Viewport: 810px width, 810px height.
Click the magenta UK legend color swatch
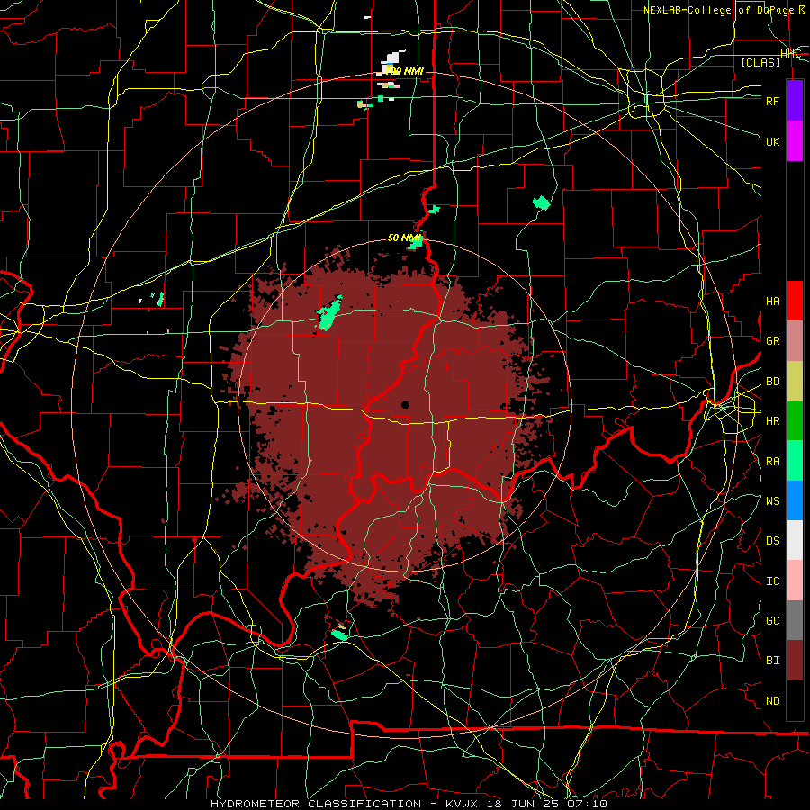point(795,141)
